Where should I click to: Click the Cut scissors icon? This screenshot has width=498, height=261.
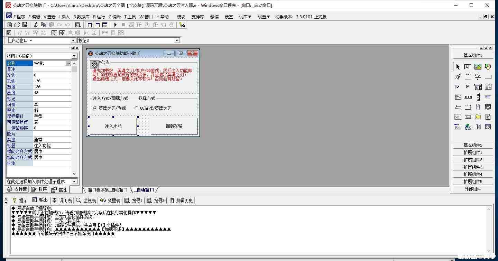tap(36, 25)
